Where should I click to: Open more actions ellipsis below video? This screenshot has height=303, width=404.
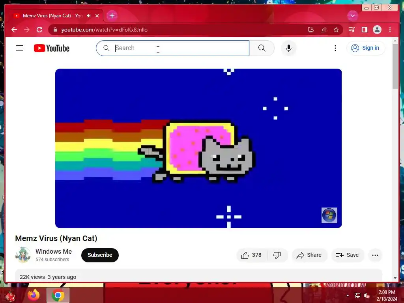(375, 255)
